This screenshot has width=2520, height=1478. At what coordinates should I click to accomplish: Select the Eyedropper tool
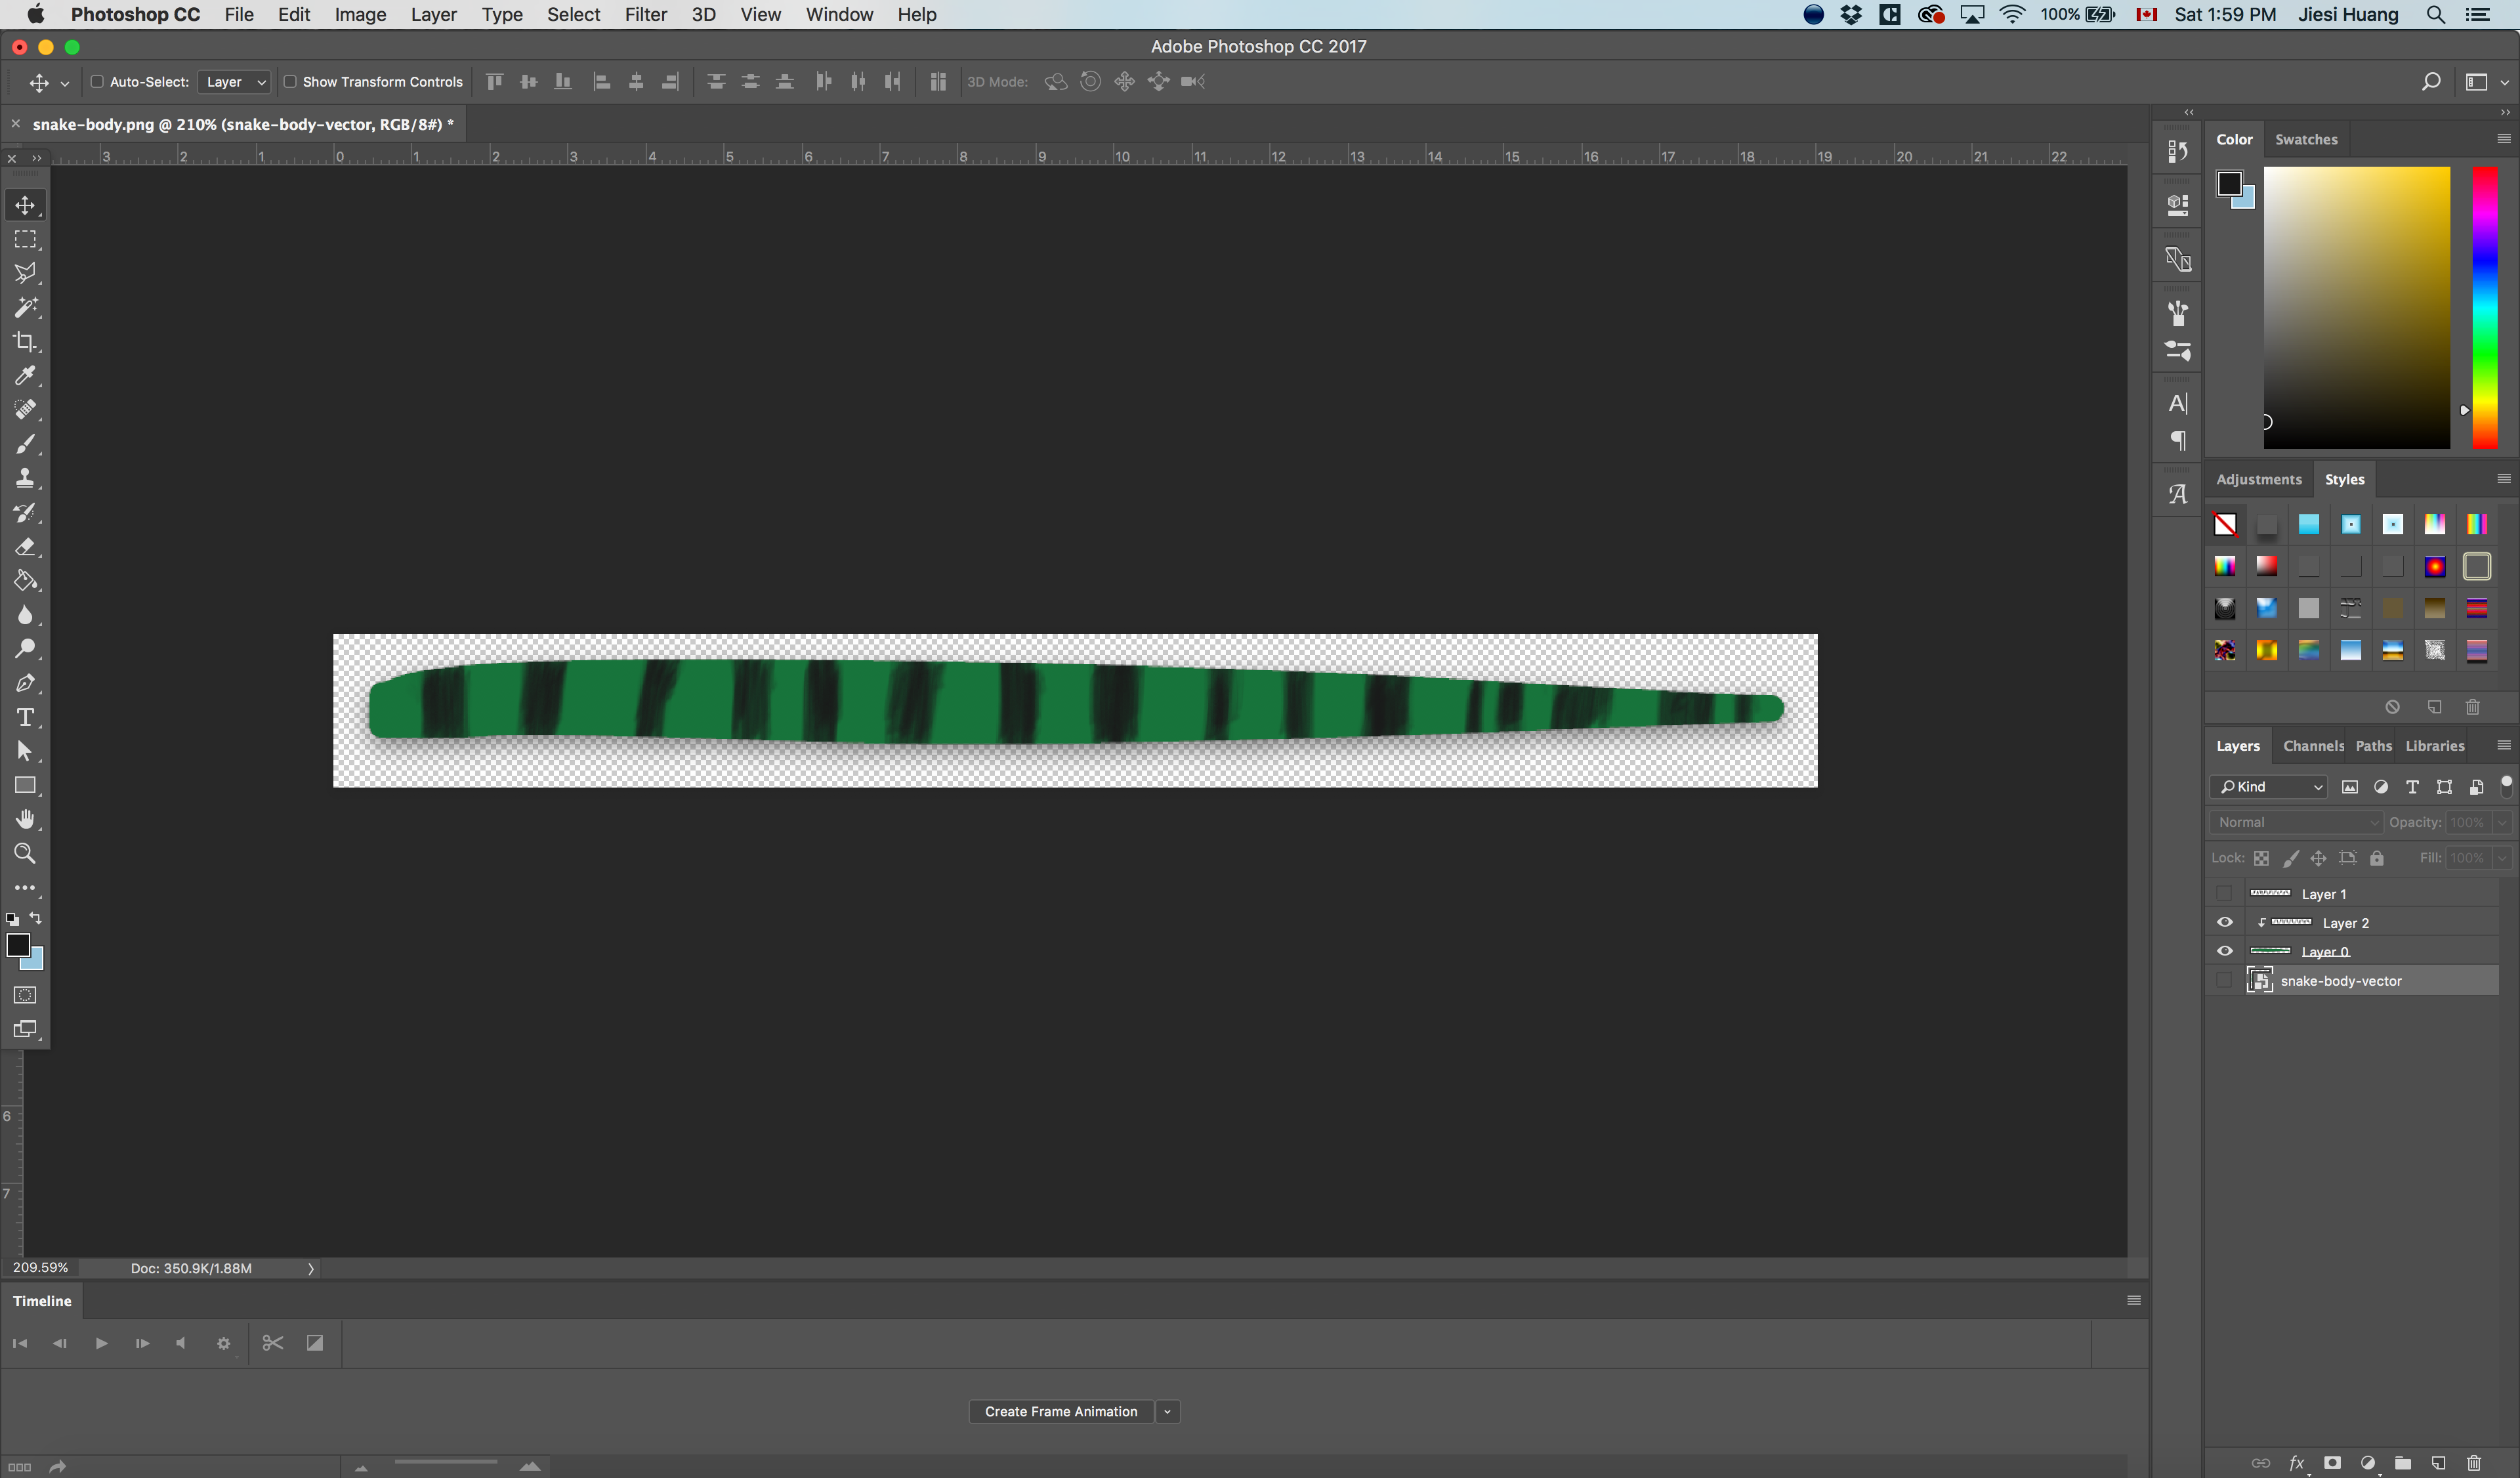pos(25,376)
